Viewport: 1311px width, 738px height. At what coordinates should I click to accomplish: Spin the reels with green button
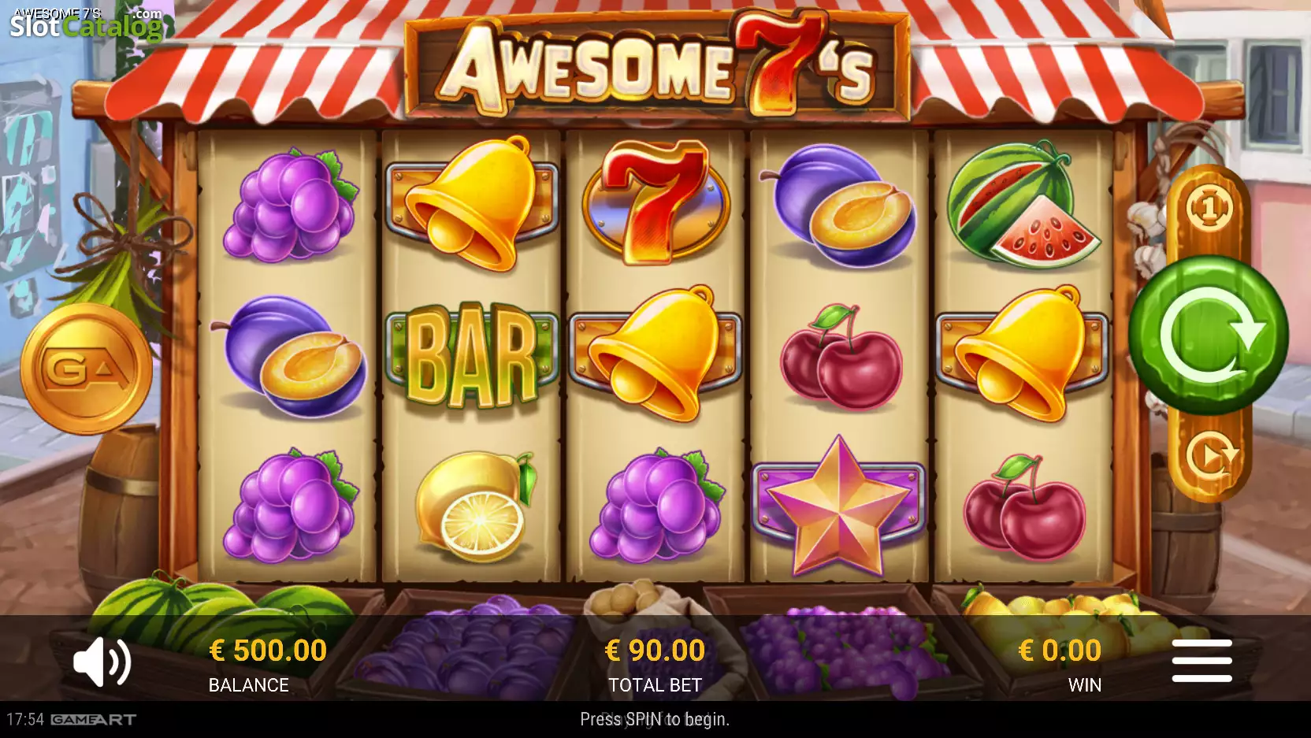[1208, 335]
